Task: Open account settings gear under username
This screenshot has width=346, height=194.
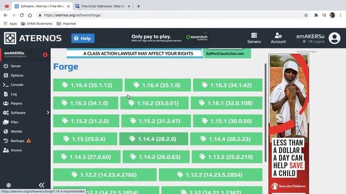Action: (304, 41)
